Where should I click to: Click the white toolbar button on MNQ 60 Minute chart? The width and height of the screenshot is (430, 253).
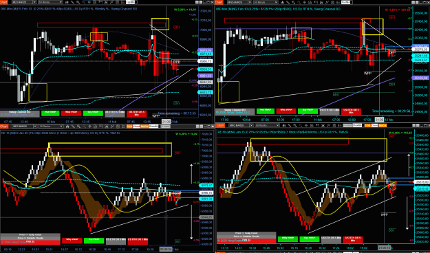pos(347,2)
